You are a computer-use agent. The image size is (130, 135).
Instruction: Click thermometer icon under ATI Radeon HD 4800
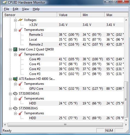point(20,84)
